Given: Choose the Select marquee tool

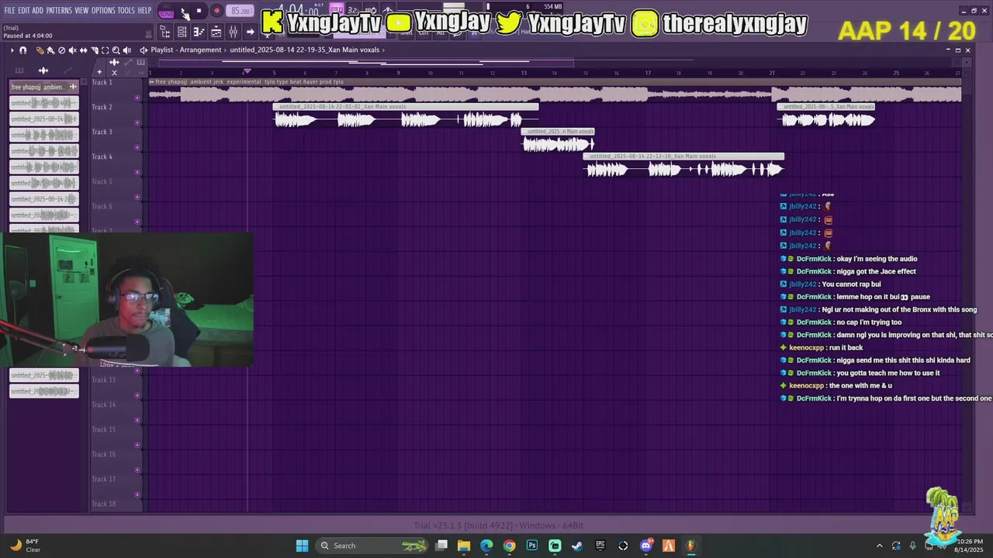Looking at the screenshot, I should tap(105, 50).
